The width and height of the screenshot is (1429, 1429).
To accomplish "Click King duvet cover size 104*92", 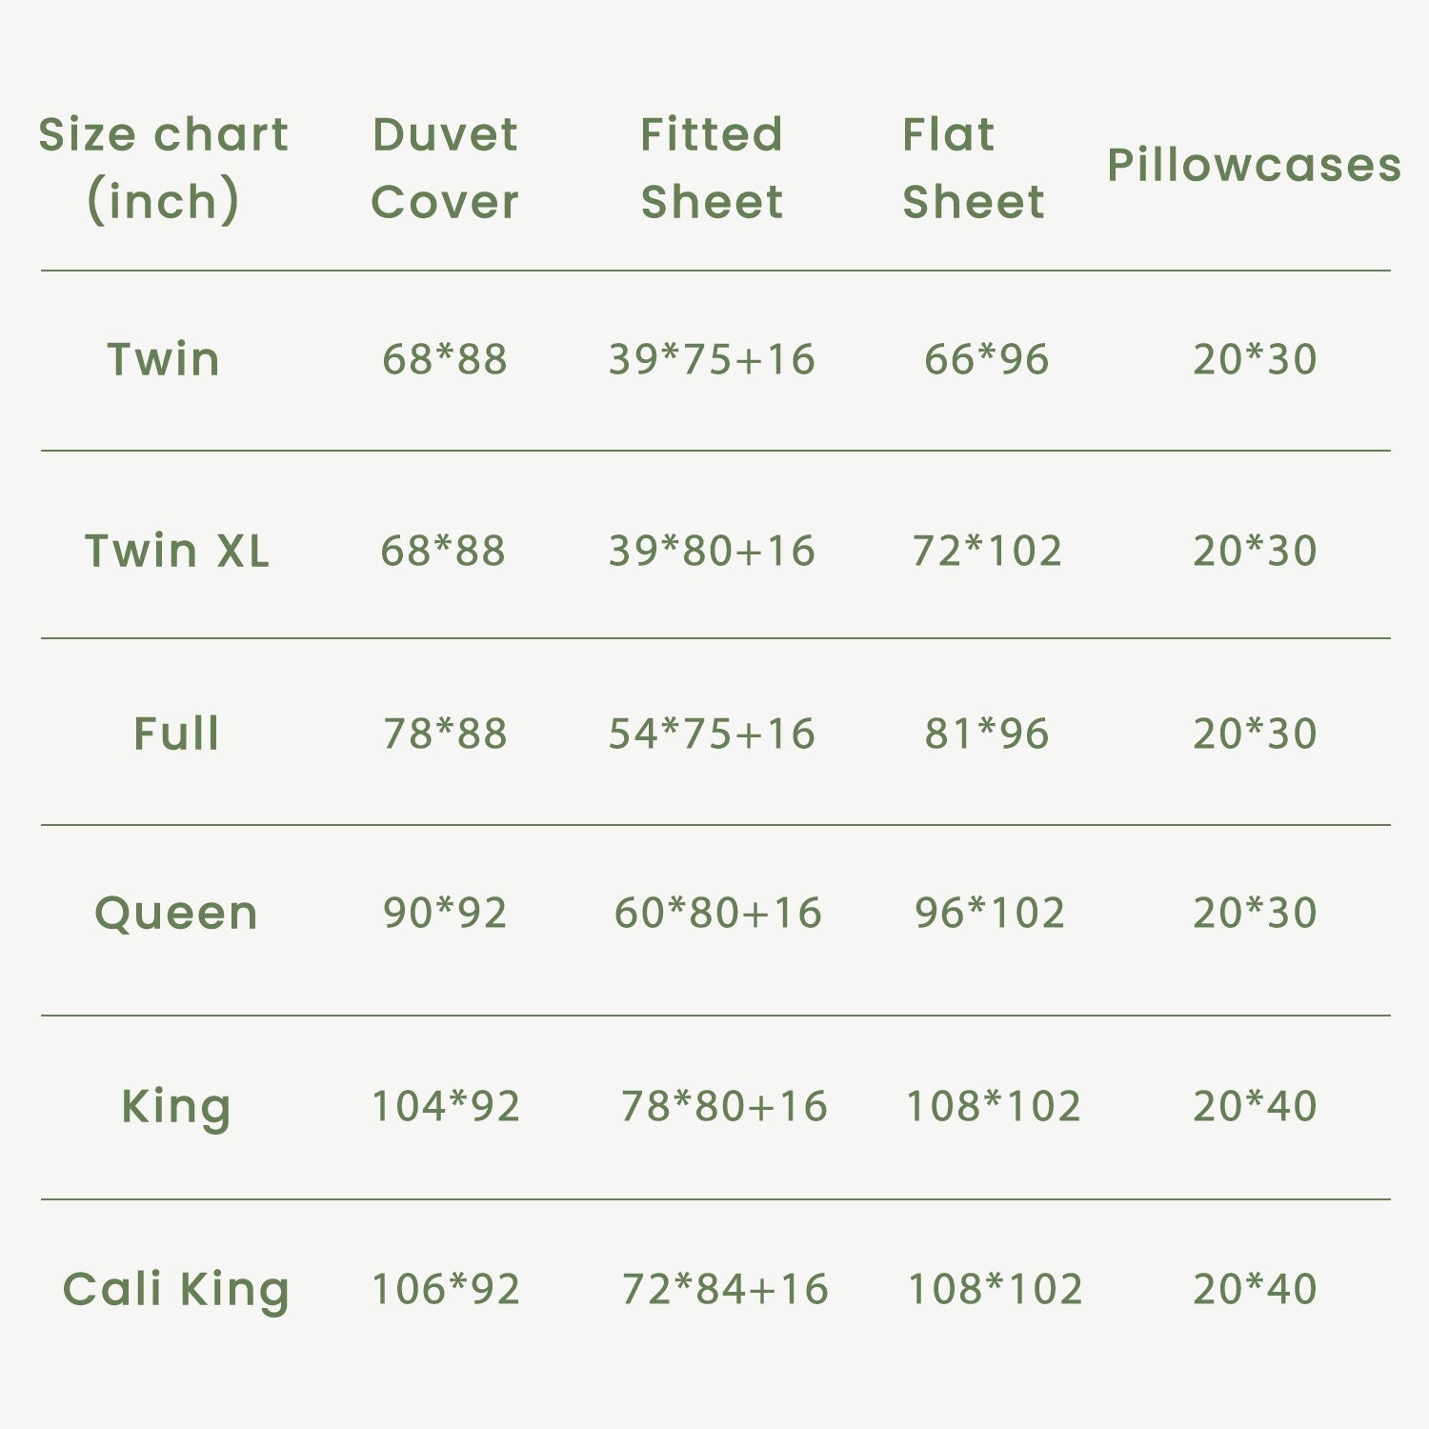I will tap(445, 1106).
